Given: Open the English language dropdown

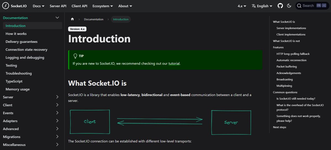Looking at the screenshot, I should click(x=262, y=6).
